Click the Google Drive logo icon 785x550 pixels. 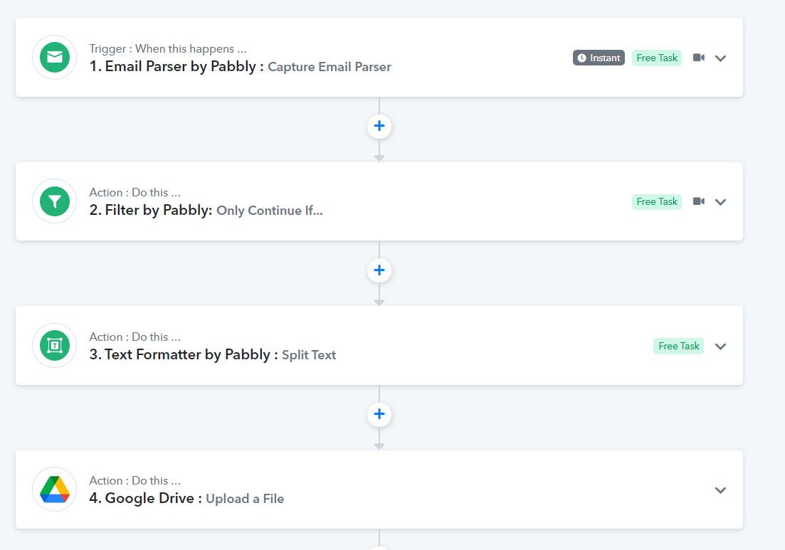tap(55, 490)
